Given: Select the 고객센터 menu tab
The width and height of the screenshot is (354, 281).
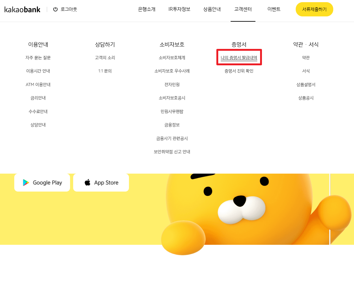Looking at the screenshot, I should (x=243, y=9).
